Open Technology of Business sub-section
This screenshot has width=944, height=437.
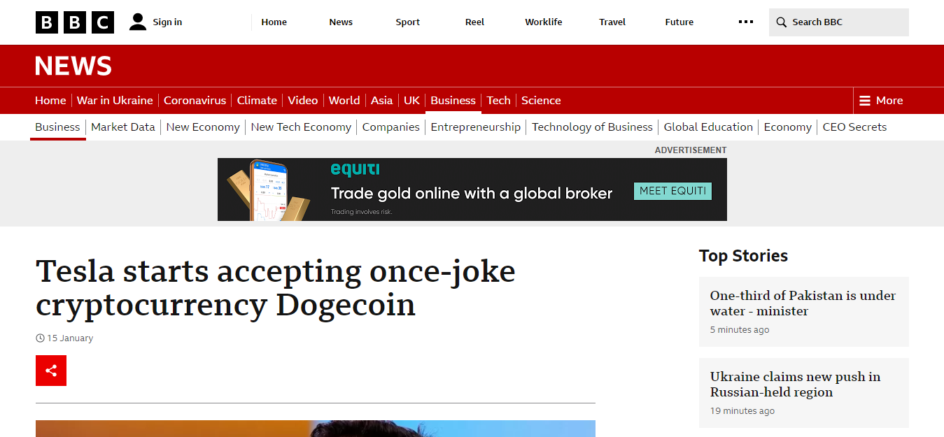pos(592,127)
